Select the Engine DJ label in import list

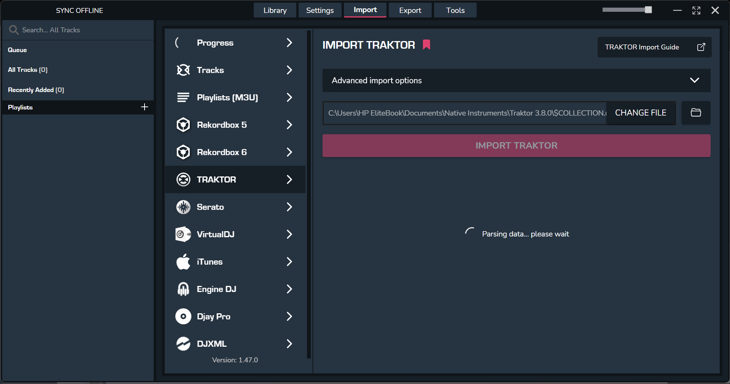(216, 289)
